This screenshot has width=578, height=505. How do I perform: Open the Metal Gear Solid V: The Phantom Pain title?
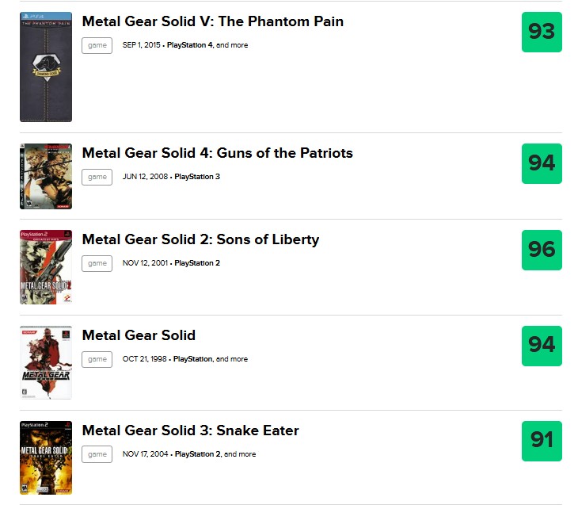(213, 21)
